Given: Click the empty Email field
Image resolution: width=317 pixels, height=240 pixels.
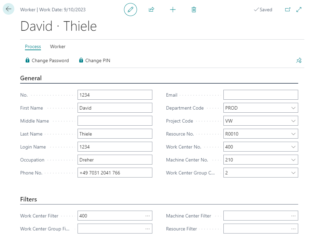Looking at the screenshot, I should [261, 95].
